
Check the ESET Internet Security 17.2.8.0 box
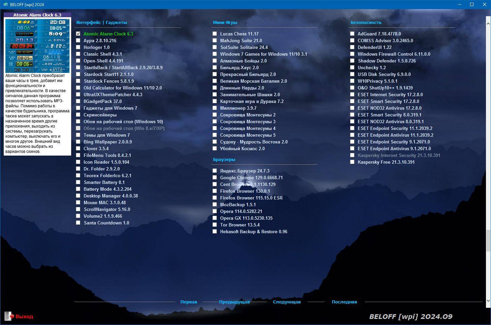point(352,94)
